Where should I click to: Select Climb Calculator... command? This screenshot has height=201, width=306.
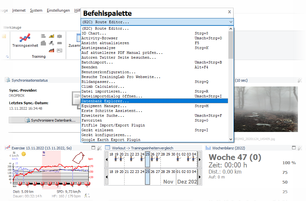[154, 86]
